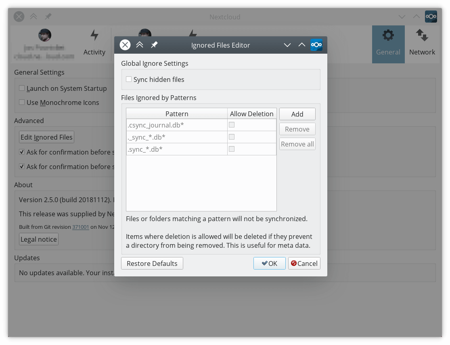Click the Nextcloud logo in the main window titlebar
The width and height of the screenshot is (450, 345).
tap(431, 17)
